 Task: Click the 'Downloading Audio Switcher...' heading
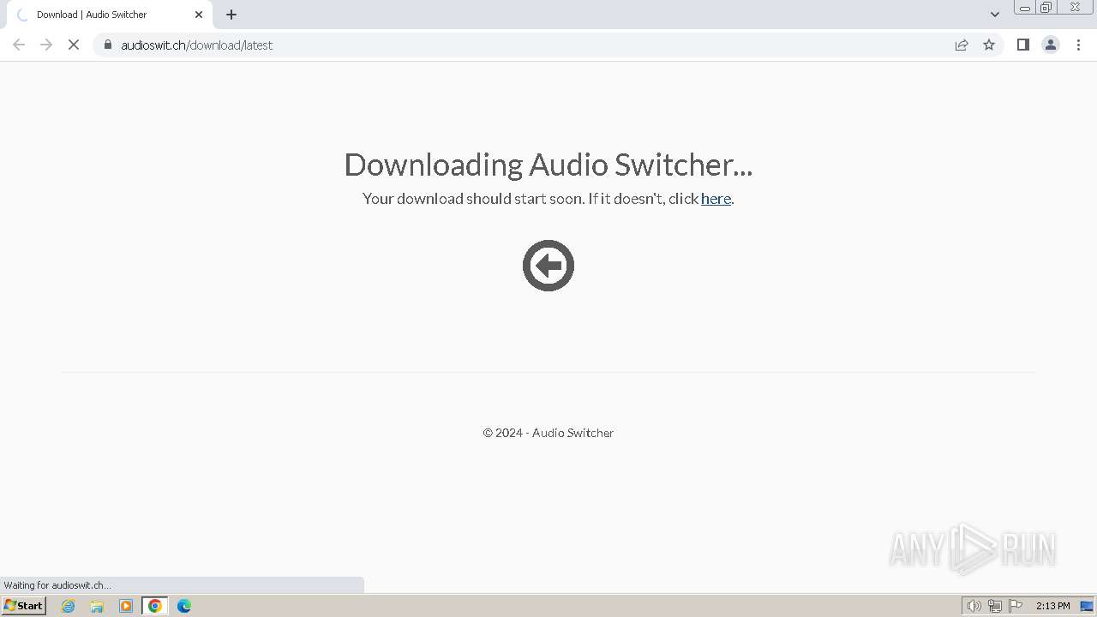tap(548, 165)
